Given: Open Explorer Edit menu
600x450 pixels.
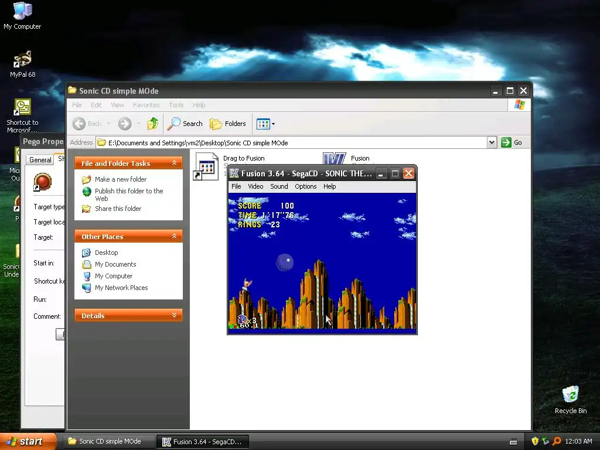Looking at the screenshot, I should (x=96, y=105).
